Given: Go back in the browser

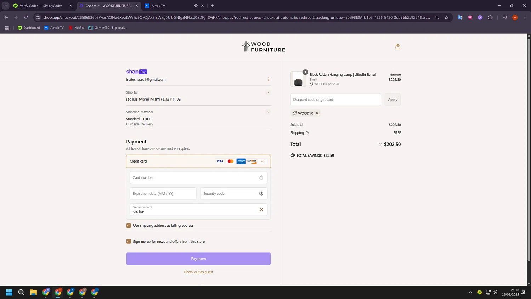Looking at the screenshot, I should point(6,17).
